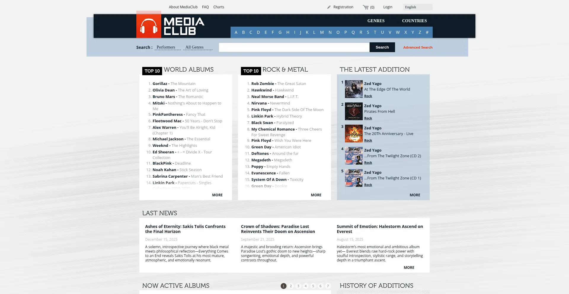
Task: Go to page 7 of Now Active Albums
Action: pos(328,286)
